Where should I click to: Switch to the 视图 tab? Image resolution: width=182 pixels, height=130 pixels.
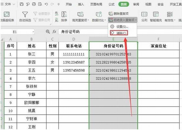pos(148,4)
